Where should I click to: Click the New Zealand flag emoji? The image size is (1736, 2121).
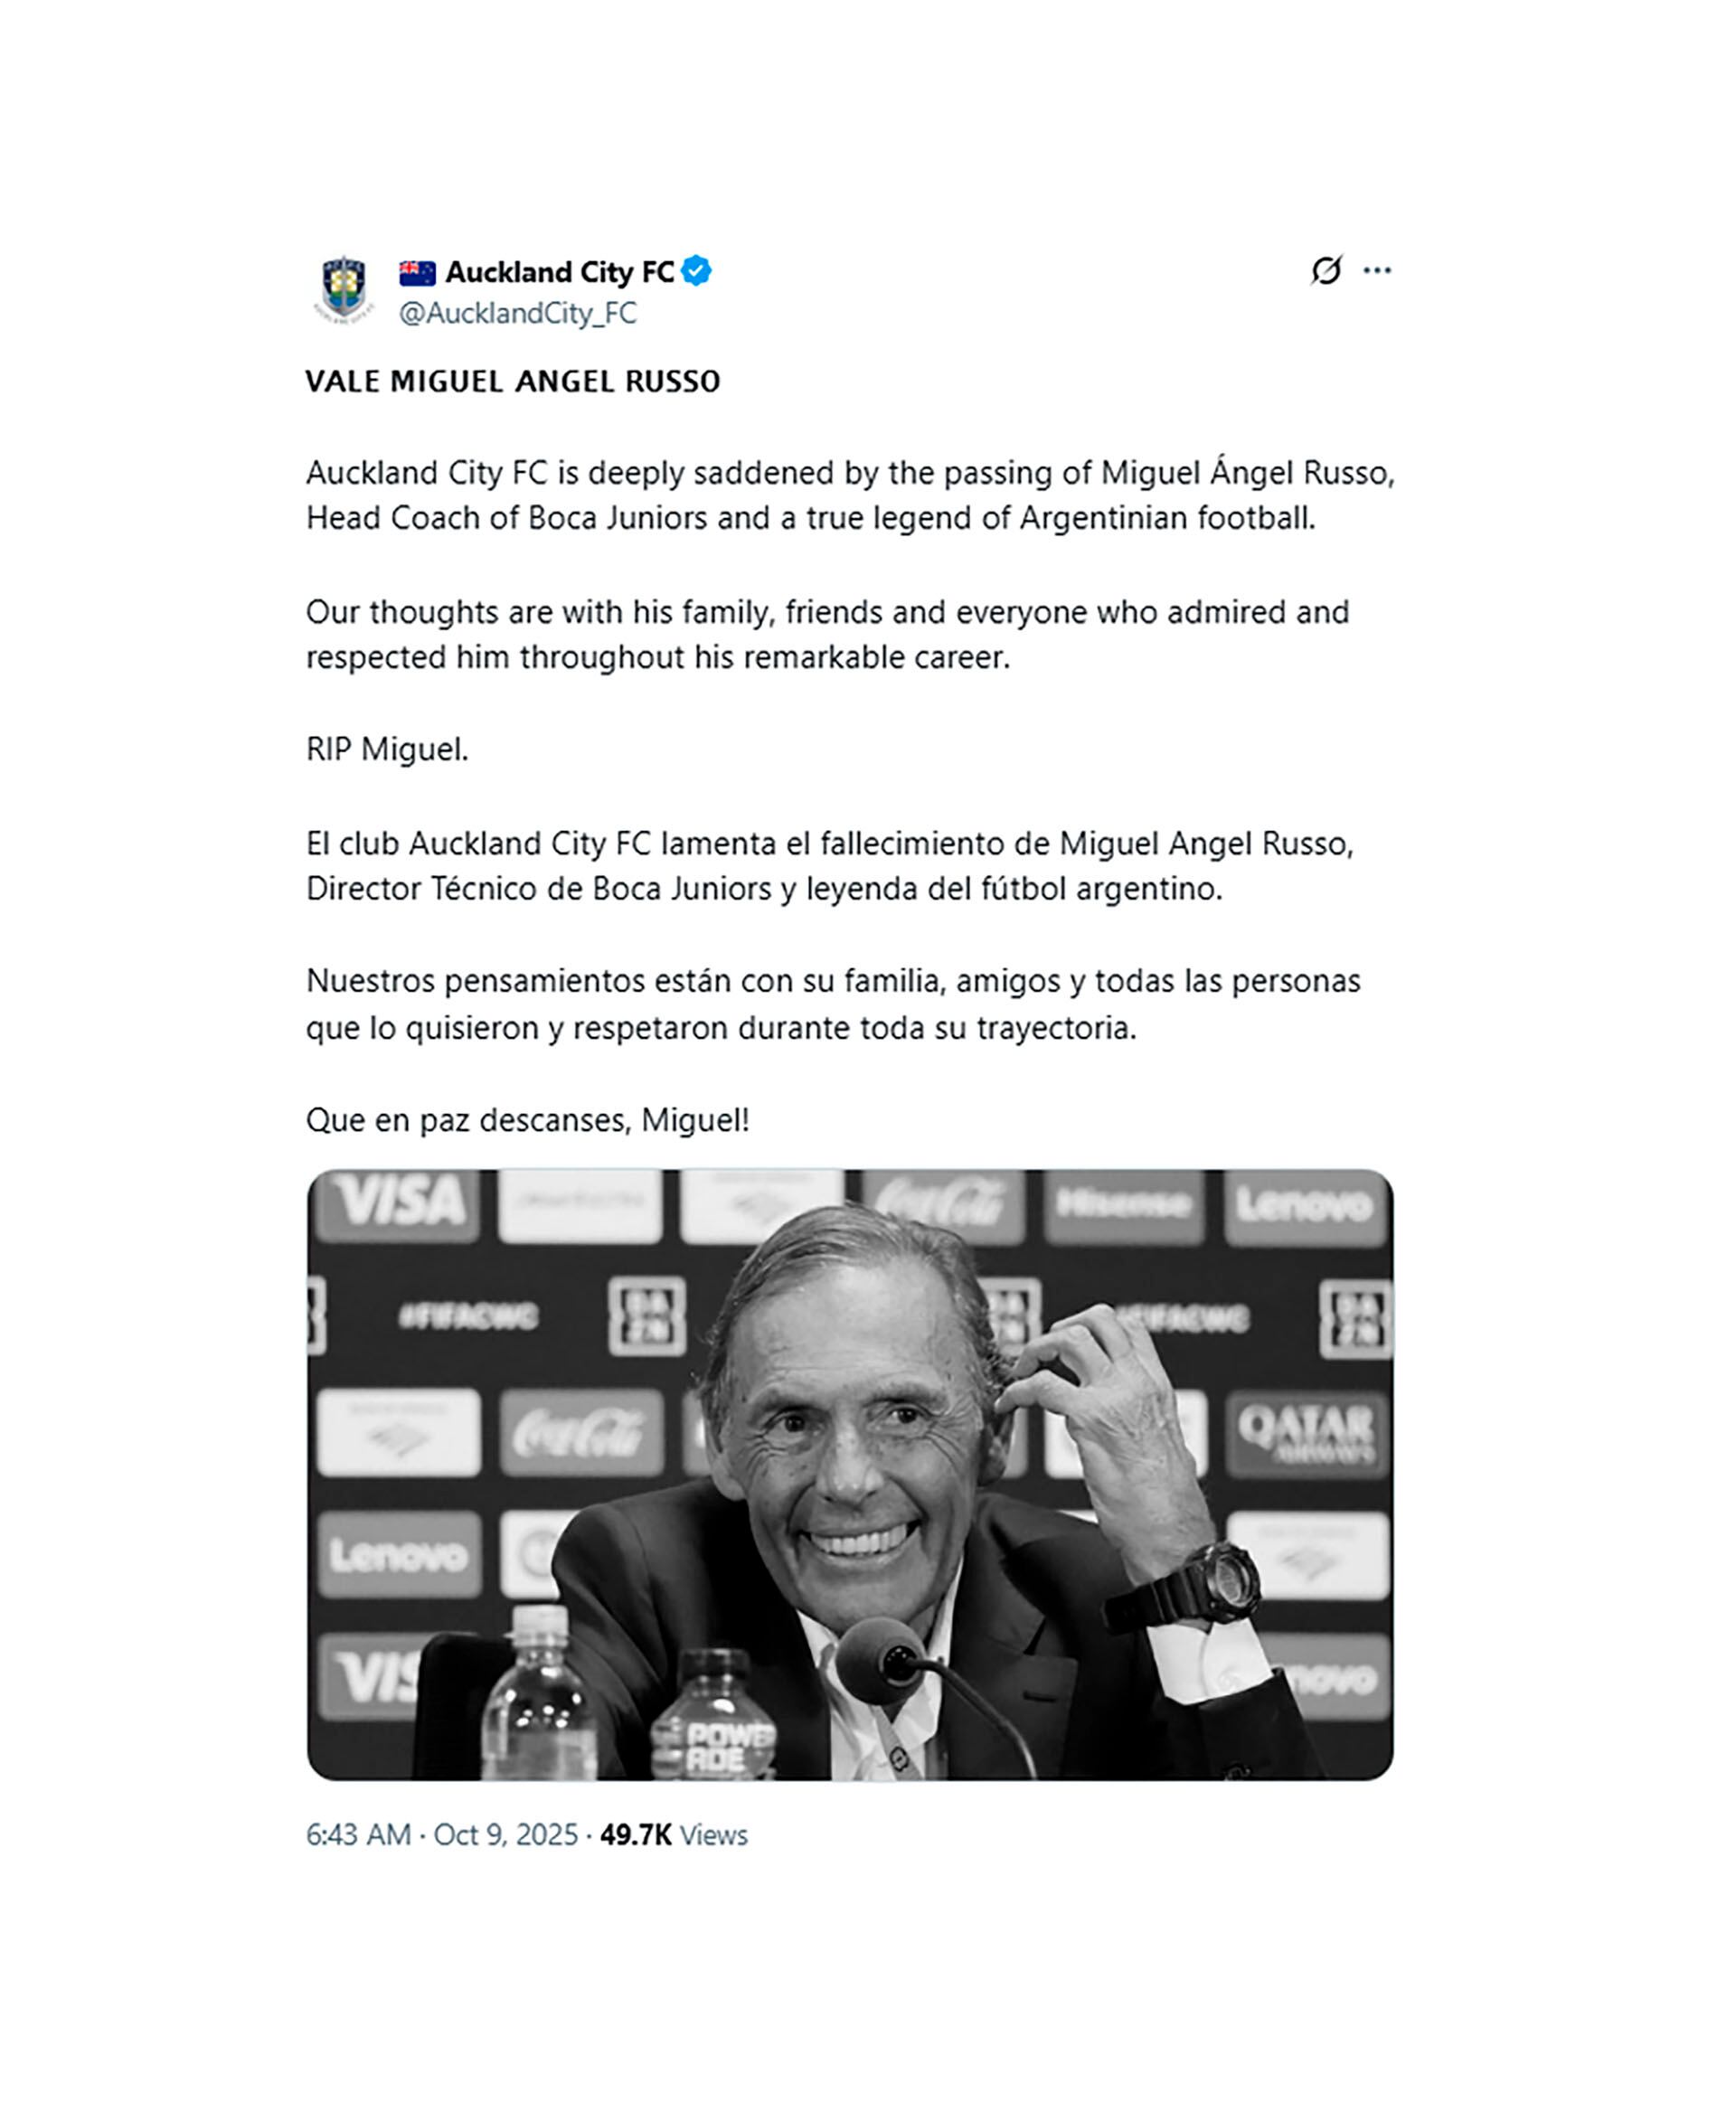pos(417,272)
